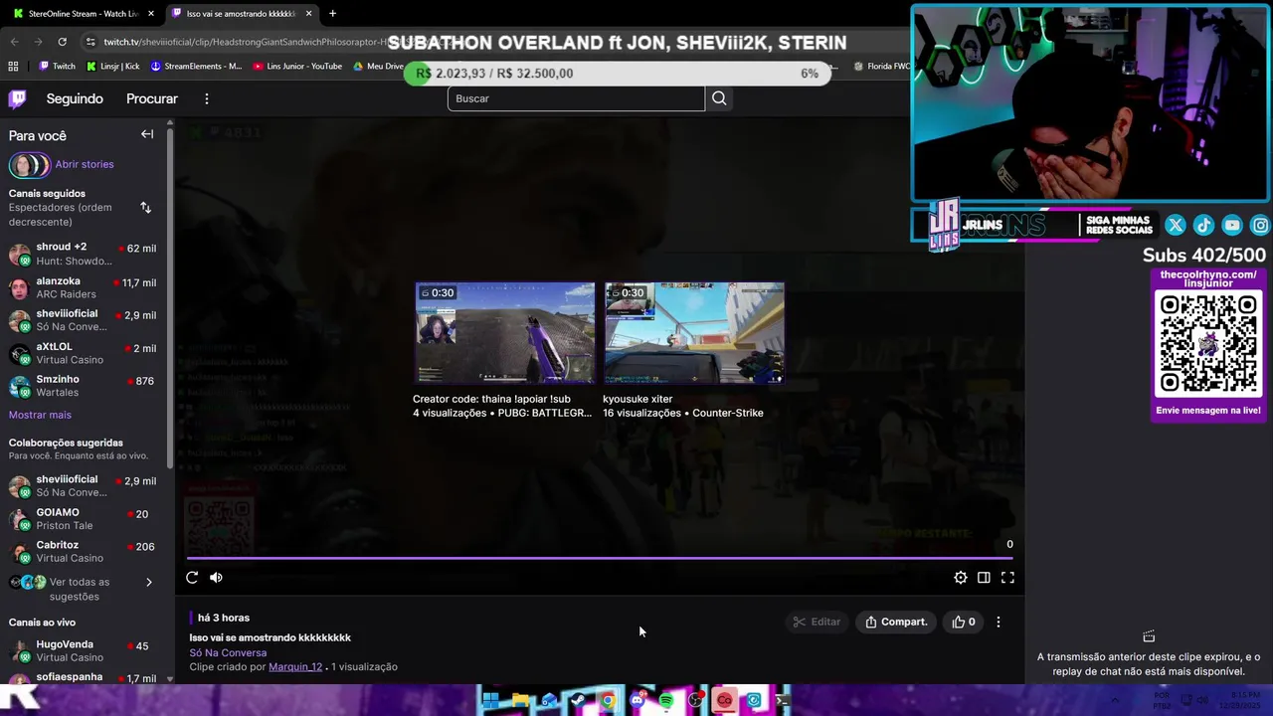Open Marquin_12 clip creator profile
Image resolution: width=1273 pixels, height=716 pixels.
(295, 666)
